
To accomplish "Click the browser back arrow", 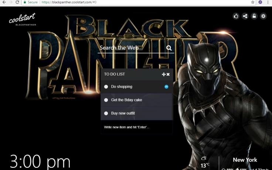I will (4, 2).
